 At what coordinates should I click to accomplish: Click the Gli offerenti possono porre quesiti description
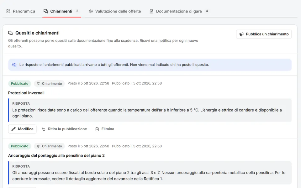pyautogui.click(x=103, y=43)
